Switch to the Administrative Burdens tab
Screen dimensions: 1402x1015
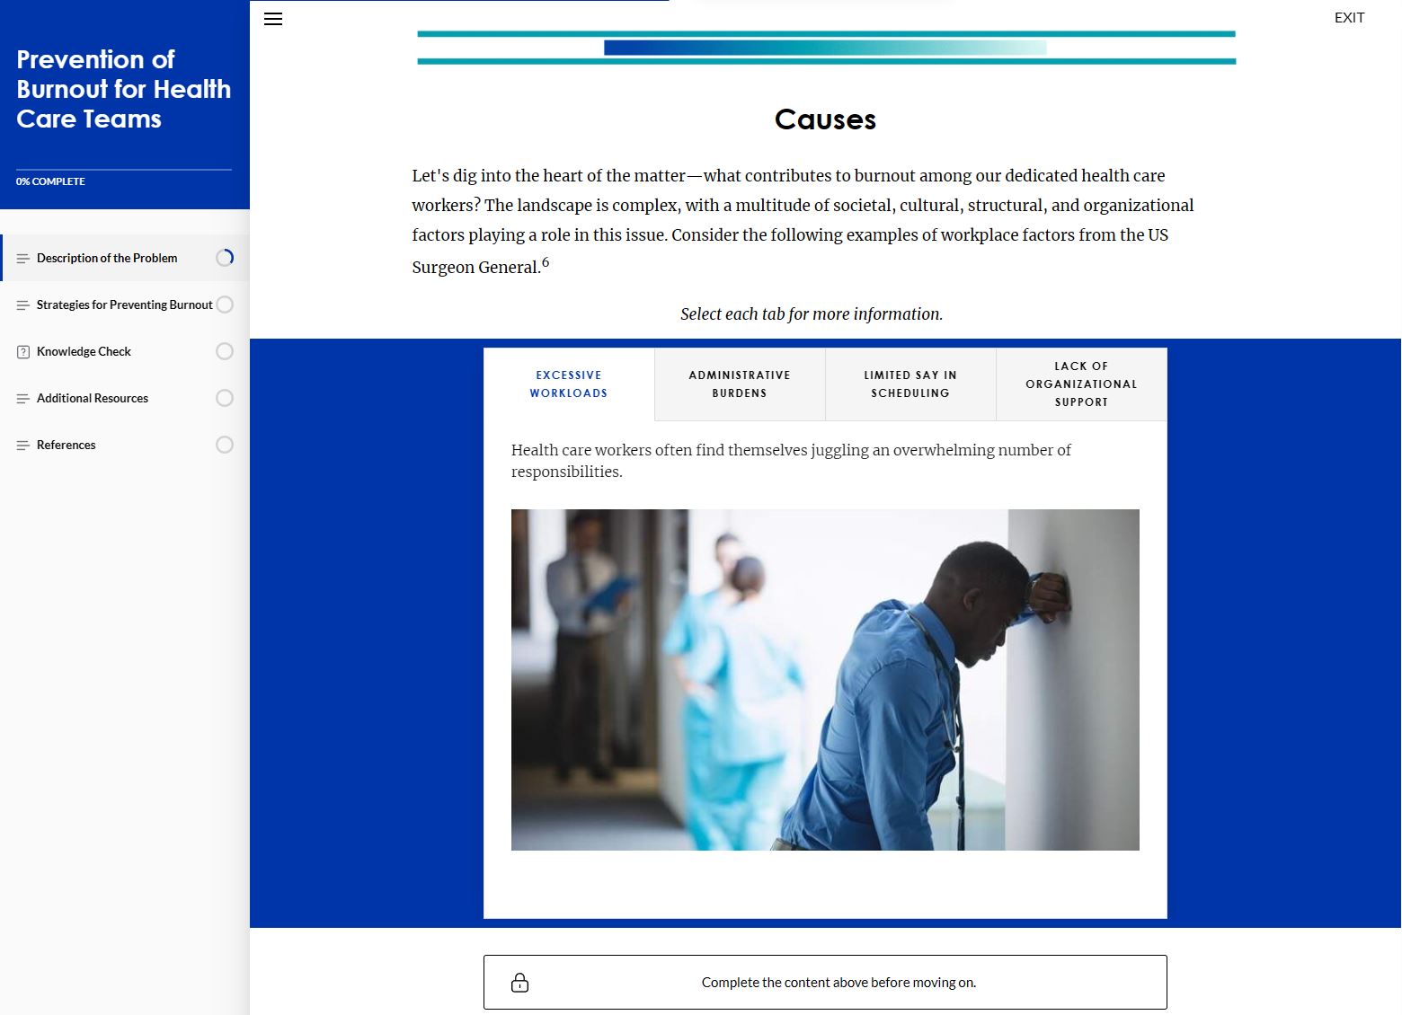[x=740, y=384]
